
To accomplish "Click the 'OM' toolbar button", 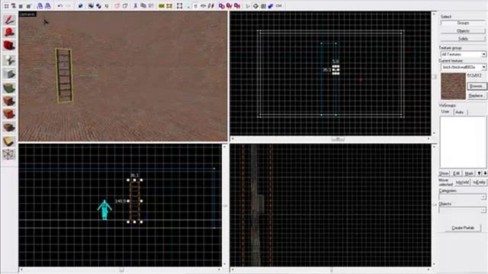I will [279, 5].
